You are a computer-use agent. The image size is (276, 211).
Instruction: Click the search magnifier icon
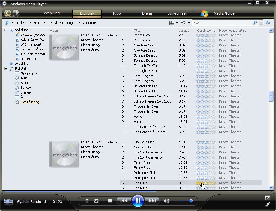pyautogui.click(x=255, y=23)
